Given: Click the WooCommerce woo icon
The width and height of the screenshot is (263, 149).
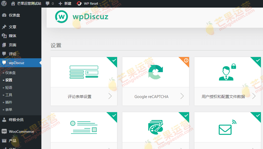Looking at the screenshot, I should click(4, 131).
